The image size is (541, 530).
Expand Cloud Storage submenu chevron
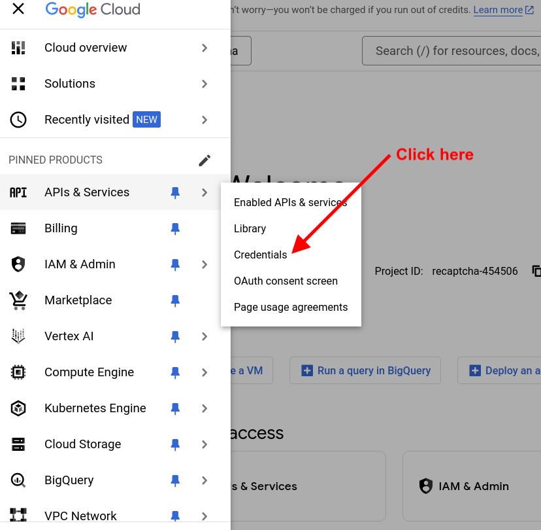205,444
